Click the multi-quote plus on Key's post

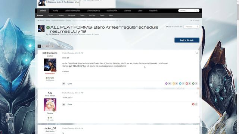tap(64, 104)
